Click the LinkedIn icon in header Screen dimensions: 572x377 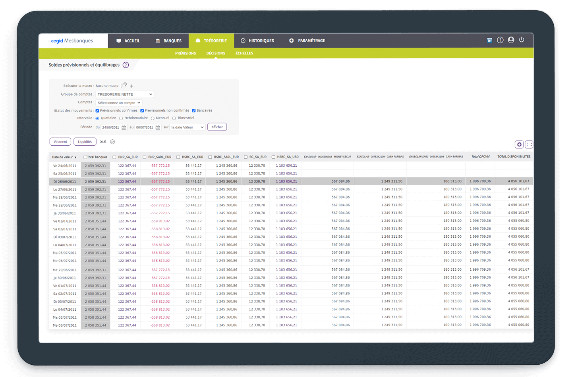[489, 40]
